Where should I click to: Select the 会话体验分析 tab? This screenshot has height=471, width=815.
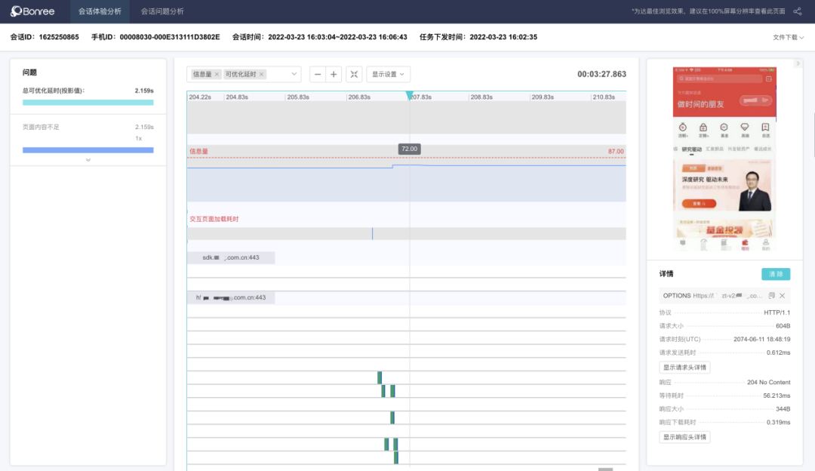tap(100, 11)
